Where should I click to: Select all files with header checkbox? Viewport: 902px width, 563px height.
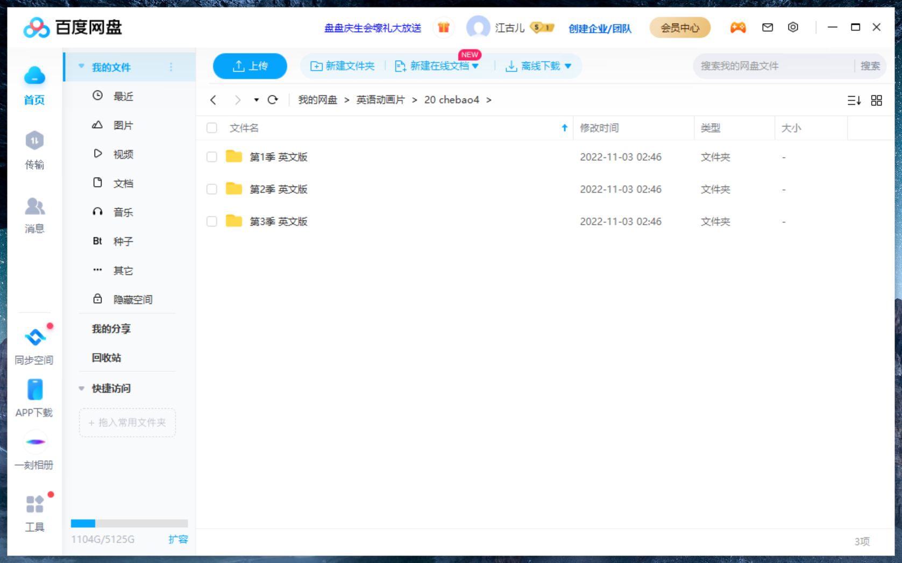[x=211, y=128]
